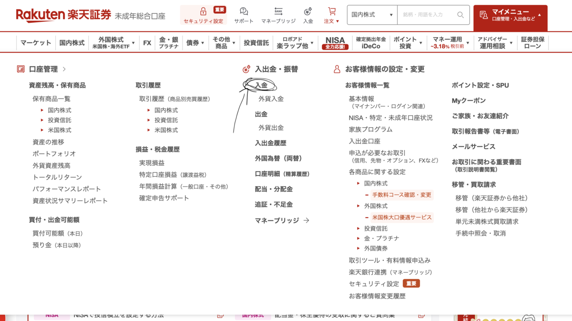Open 実現損益 link
This screenshot has width=572, height=321.
(x=152, y=163)
